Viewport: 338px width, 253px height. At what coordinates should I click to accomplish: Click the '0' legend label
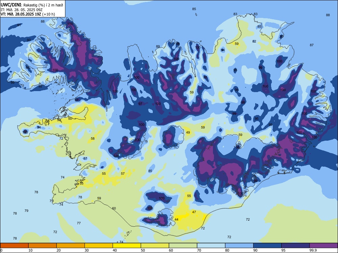1,250
